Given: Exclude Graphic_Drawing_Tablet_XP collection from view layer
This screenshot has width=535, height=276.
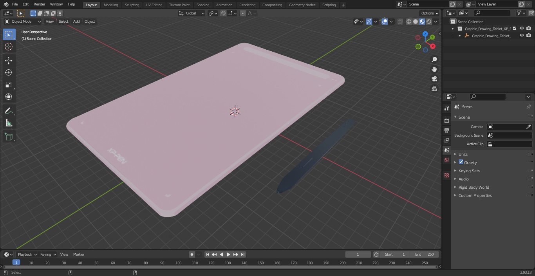Looking at the screenshot, I should click(515, 29).
